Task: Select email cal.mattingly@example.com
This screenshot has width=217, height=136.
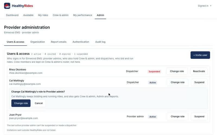Action: point(25,84)
